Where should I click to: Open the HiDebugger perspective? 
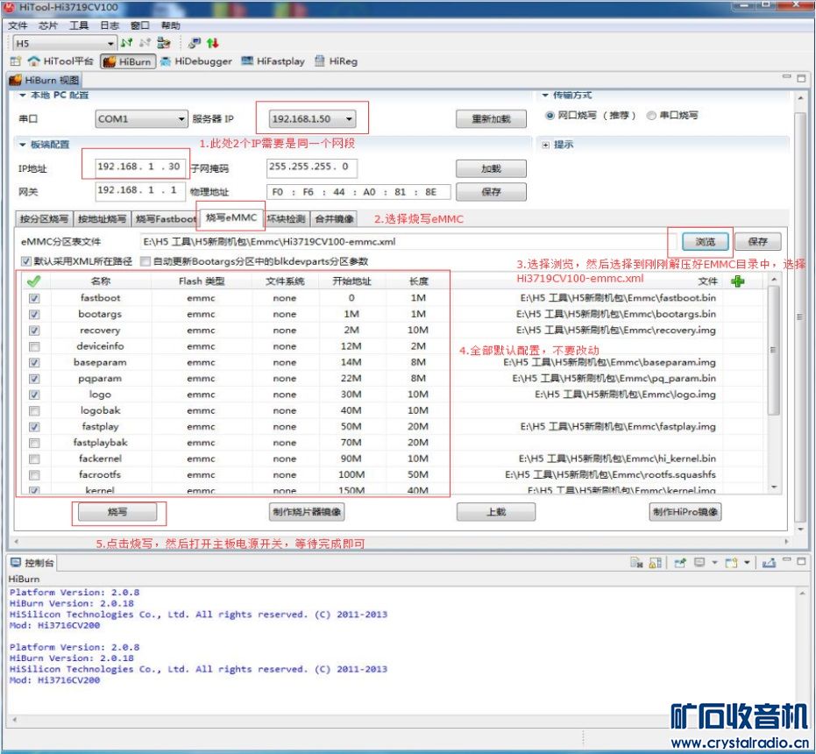pyautogui.click(x=196, y=61)
